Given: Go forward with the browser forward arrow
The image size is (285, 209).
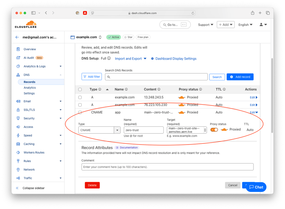Looking at the screenshot, I should point(53,13).
